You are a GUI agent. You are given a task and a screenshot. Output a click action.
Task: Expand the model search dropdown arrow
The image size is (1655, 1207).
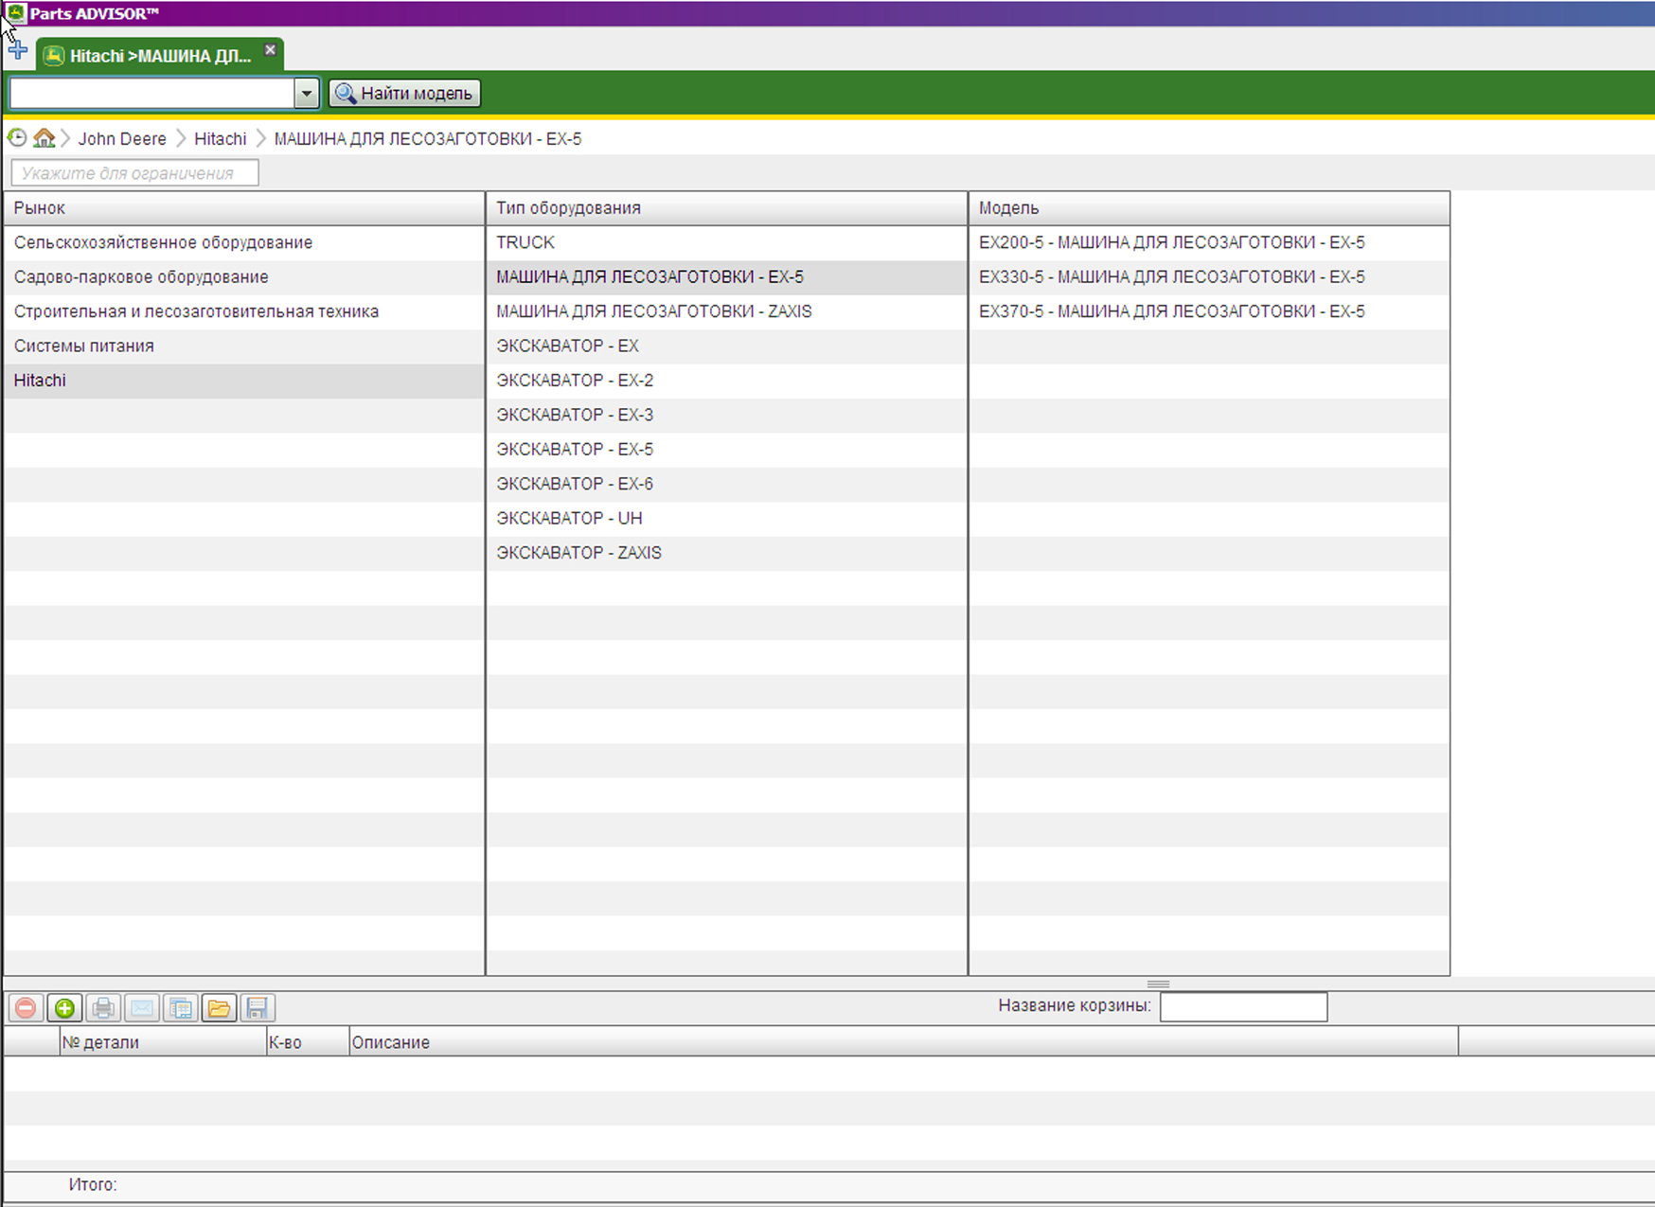[x=306, y=94]
